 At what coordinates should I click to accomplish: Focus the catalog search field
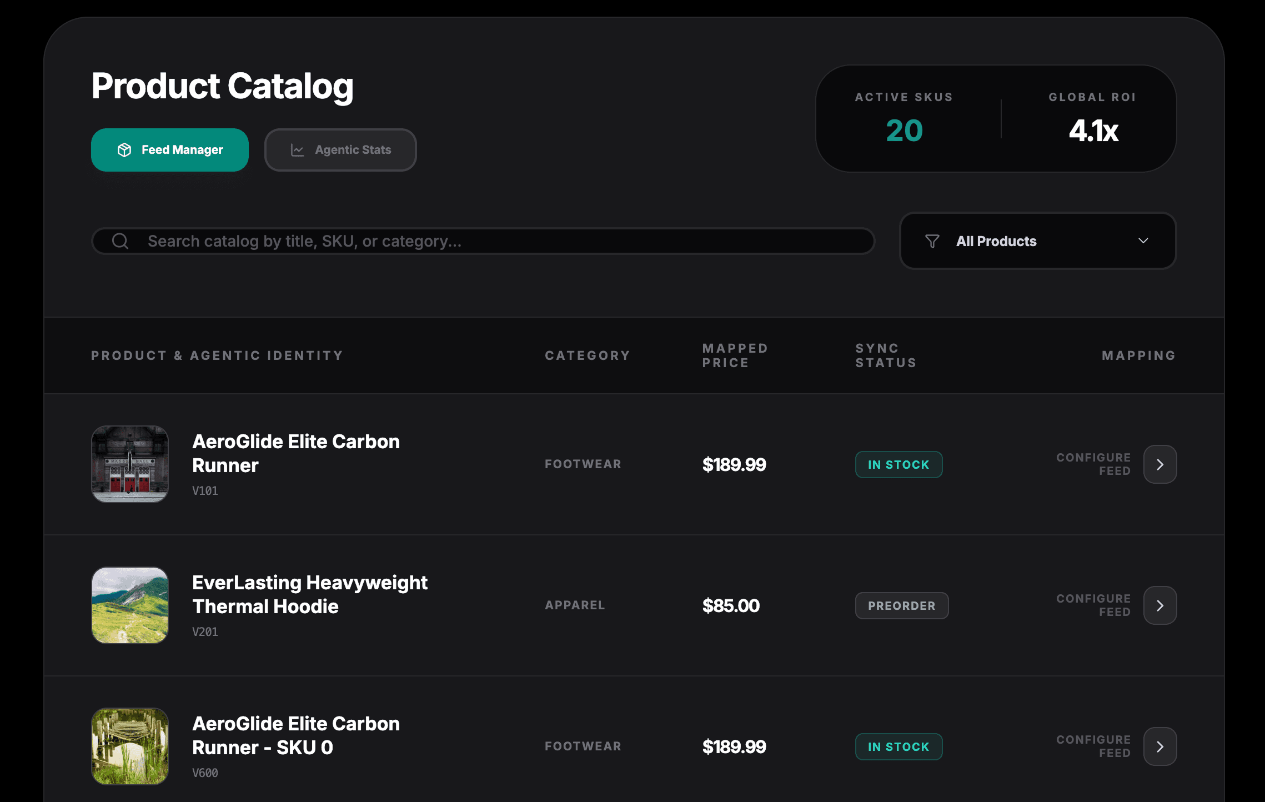(500, 241)
